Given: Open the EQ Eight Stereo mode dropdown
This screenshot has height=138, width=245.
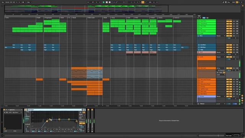Looking at the screenshot, I should pyautogui.click(x=82, y=116).
